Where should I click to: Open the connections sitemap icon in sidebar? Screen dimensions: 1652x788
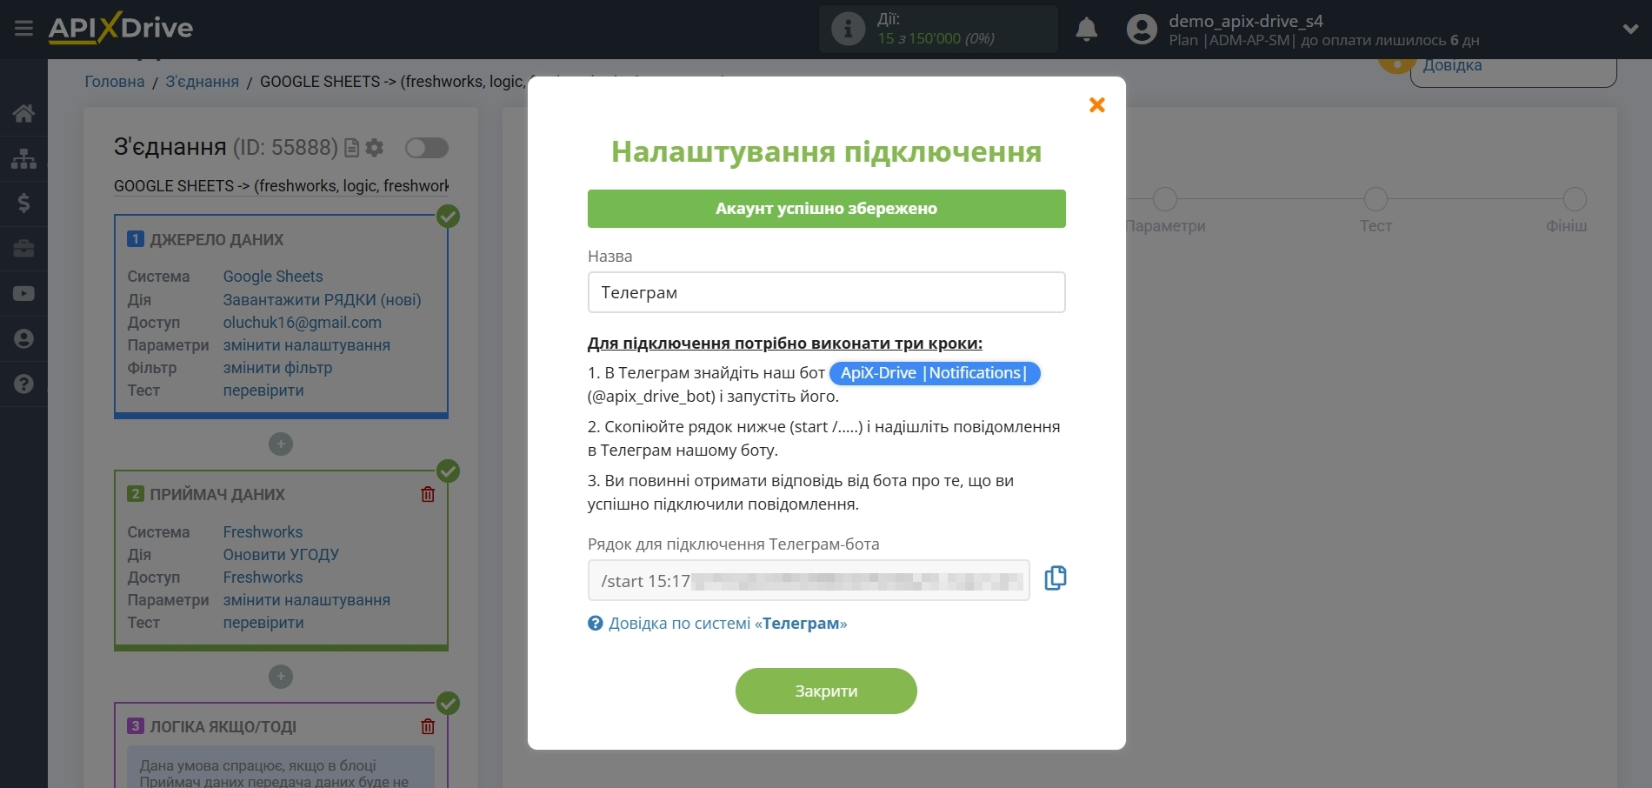[23, 158]
